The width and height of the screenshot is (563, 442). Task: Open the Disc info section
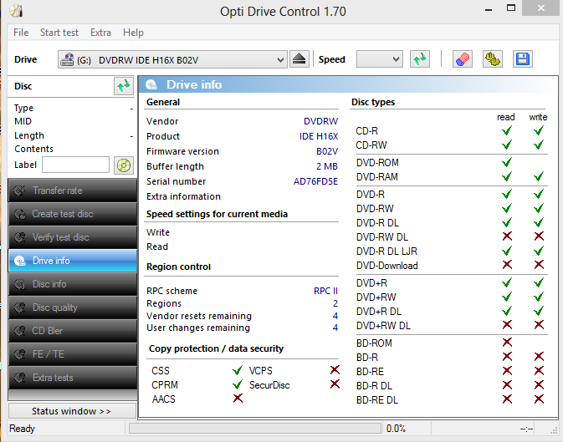point(73,284)
